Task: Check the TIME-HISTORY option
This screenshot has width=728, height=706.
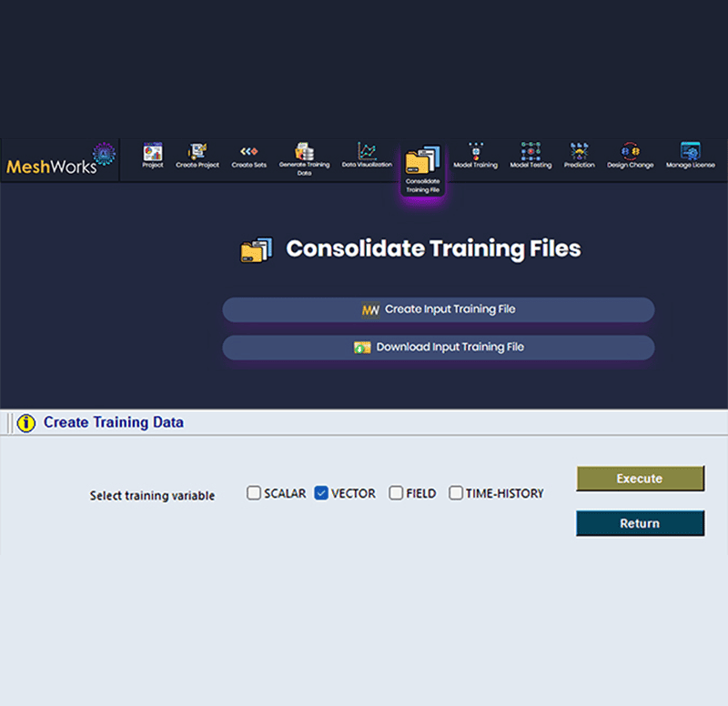Action: pos(455,493)
